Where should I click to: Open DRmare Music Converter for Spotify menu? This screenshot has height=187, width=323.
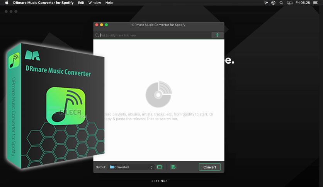point(43,3)
